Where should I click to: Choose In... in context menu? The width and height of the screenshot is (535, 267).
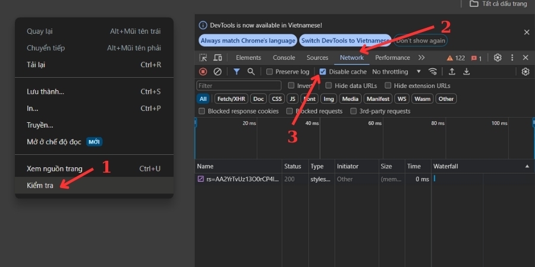(x=94, y=109)
